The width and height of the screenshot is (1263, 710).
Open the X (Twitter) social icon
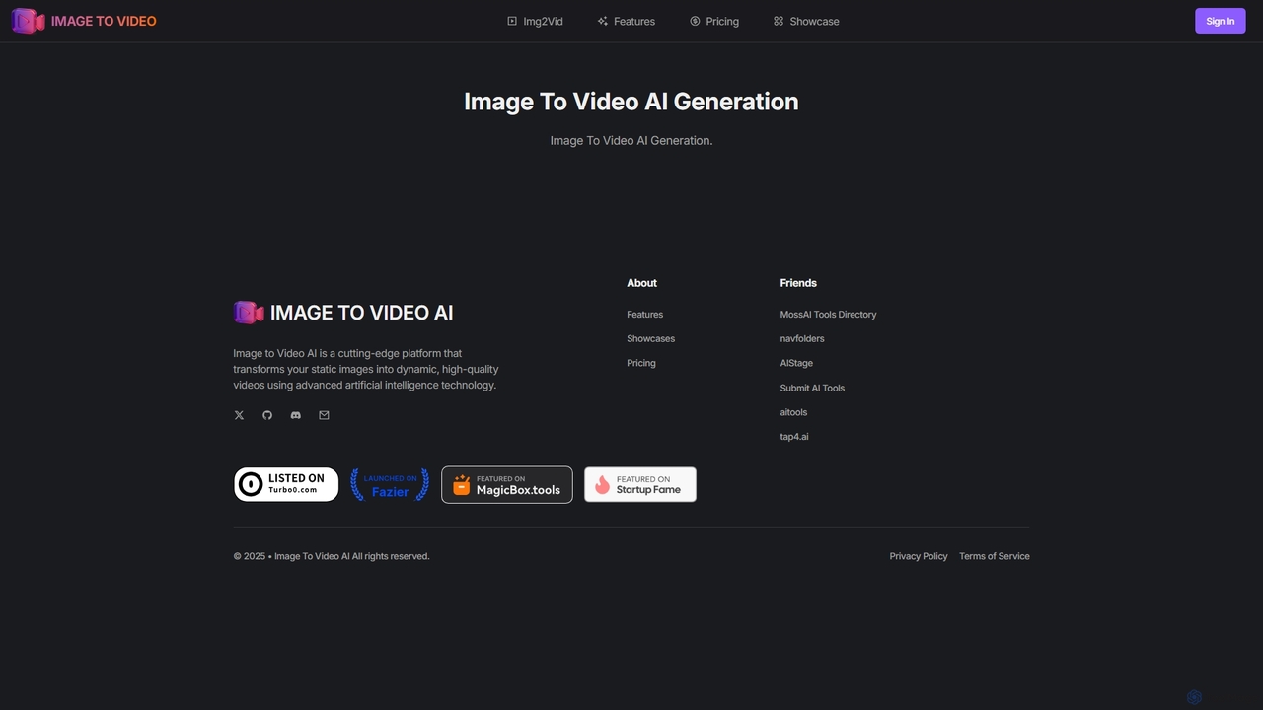(x=239, y=415)
